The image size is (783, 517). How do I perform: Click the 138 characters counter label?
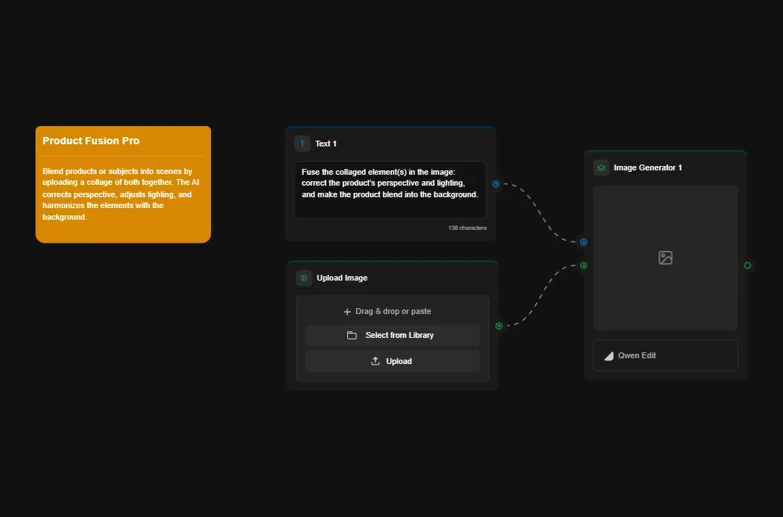[x=468, y=228]
